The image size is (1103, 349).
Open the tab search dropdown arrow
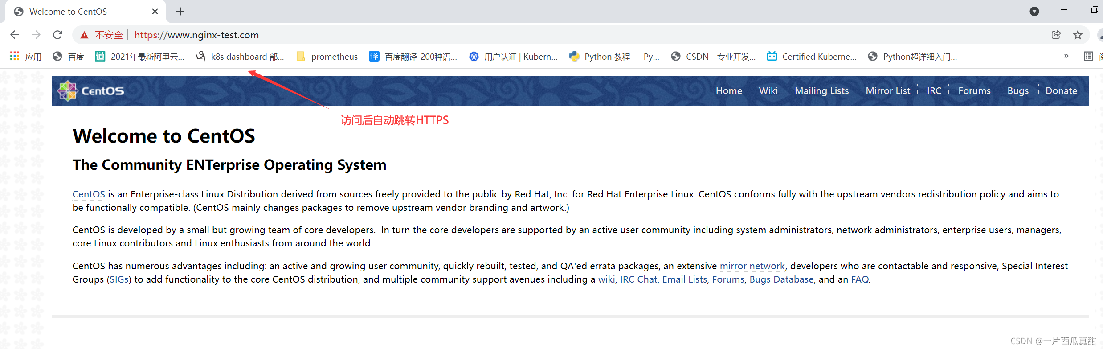point(1034,12)
